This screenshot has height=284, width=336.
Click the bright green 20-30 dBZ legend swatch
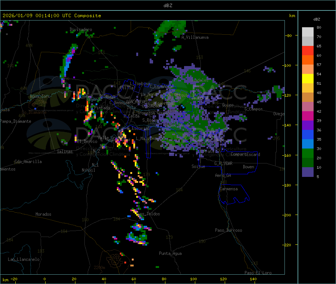(308, 153)
